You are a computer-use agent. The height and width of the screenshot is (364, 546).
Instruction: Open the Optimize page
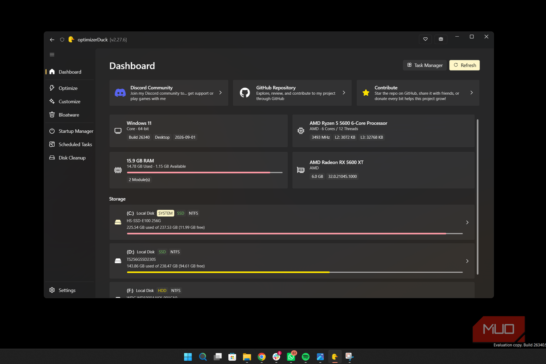point(70,88)
